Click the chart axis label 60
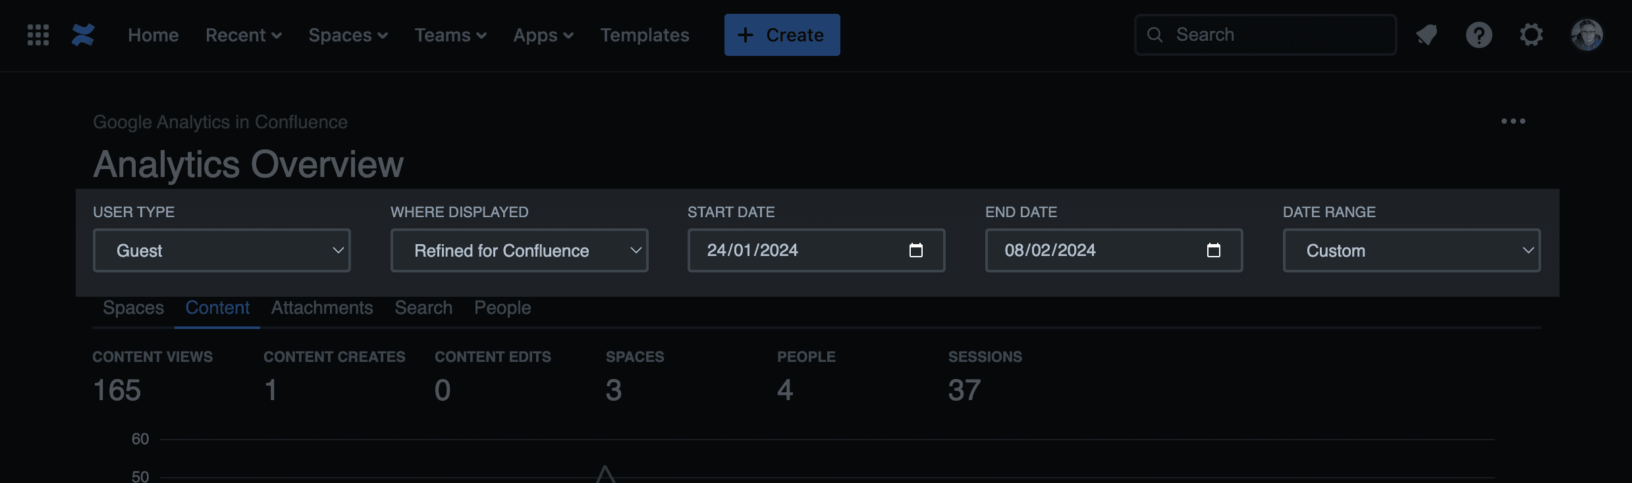Viewport: 1632px width, 483px height. tap(140, 439)
